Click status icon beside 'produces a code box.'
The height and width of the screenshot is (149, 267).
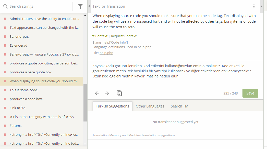pyautogui.click(x=5, y=99)
